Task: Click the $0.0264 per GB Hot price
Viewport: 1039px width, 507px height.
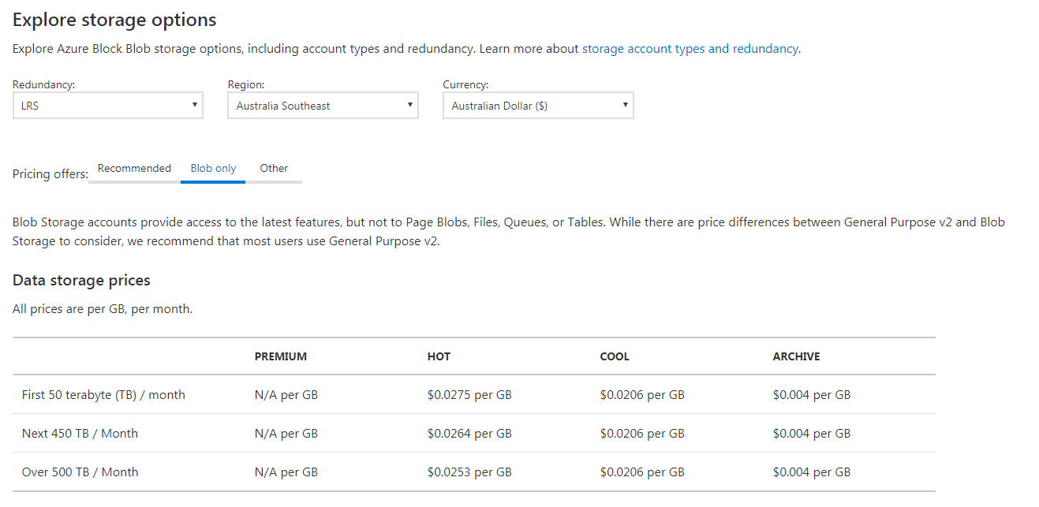Action: 469,434
